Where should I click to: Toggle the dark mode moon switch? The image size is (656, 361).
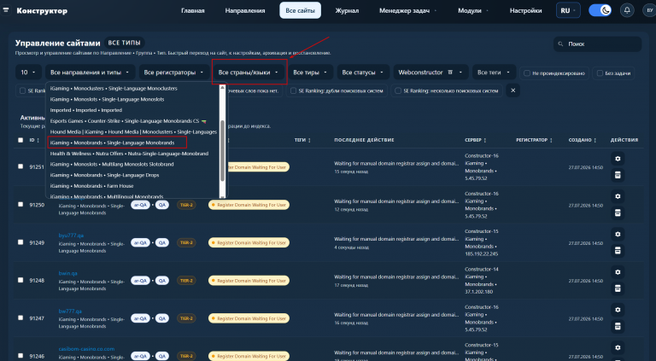[600, 10]
